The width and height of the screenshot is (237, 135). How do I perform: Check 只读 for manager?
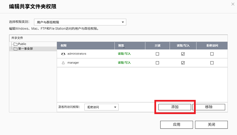[x=157, y=63]
